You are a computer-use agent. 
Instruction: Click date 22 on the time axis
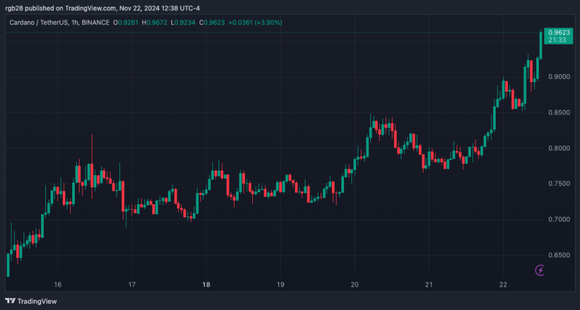coord(504,284)
